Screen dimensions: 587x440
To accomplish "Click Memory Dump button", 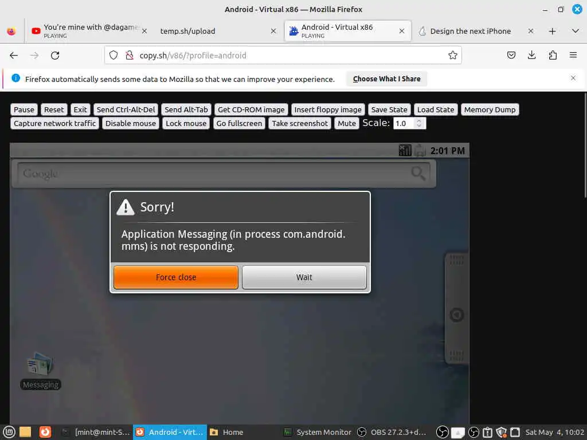I will 490,109.
